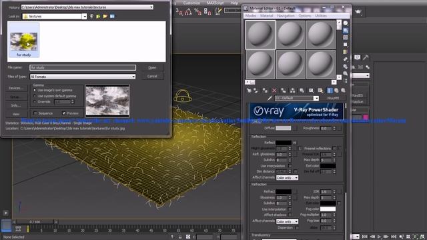The image size is (427, 240).
Task: Click Assign Material to Selection icon
Action: click(x=265, y=91)
